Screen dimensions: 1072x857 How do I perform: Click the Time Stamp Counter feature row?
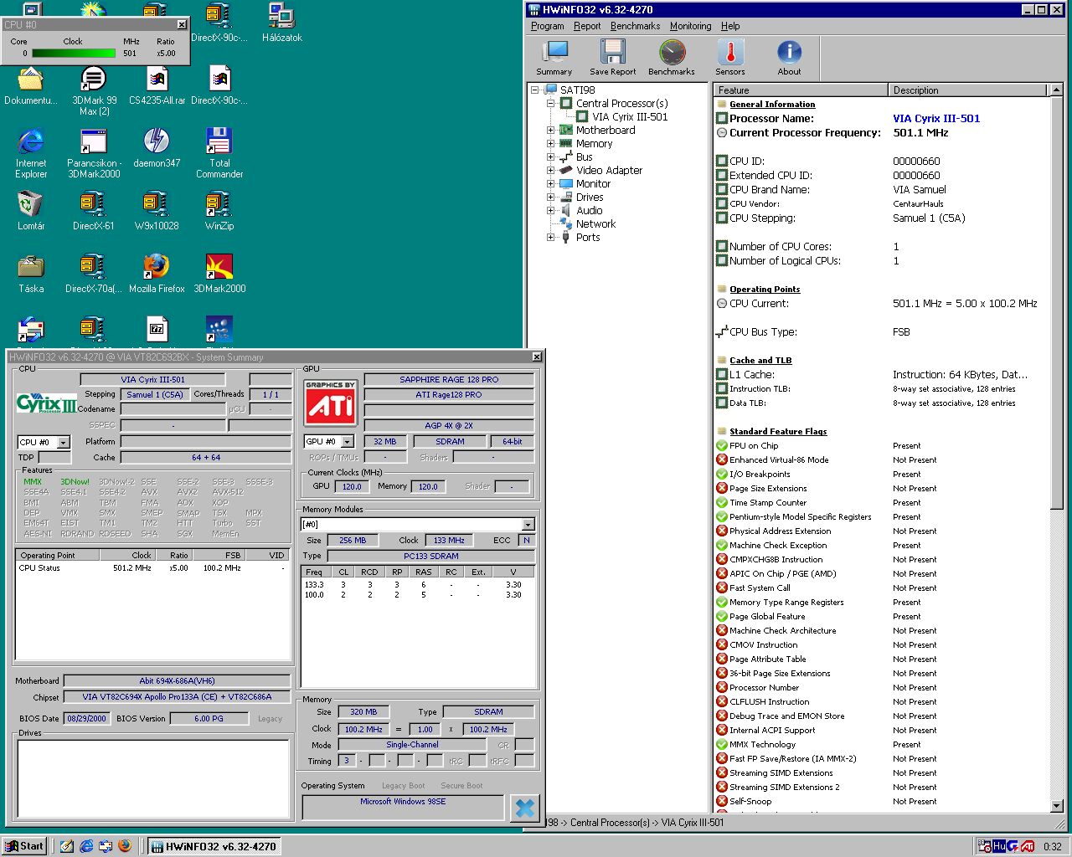pyautogui.click(x=881, y=503)
